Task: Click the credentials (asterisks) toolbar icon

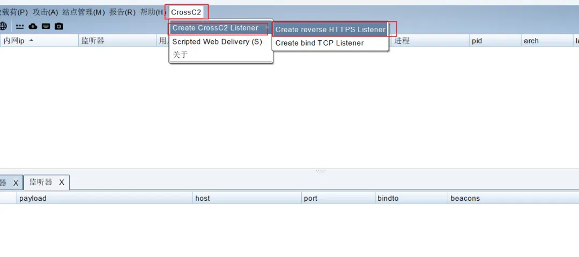Action: [x=20, y=27]
